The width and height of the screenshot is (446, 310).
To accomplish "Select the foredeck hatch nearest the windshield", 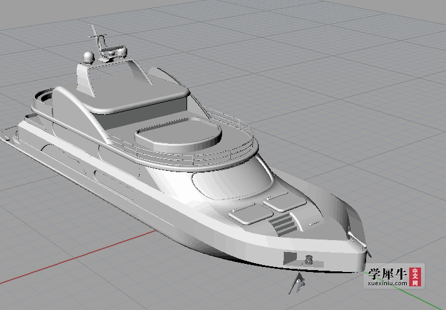I will 284,201.
